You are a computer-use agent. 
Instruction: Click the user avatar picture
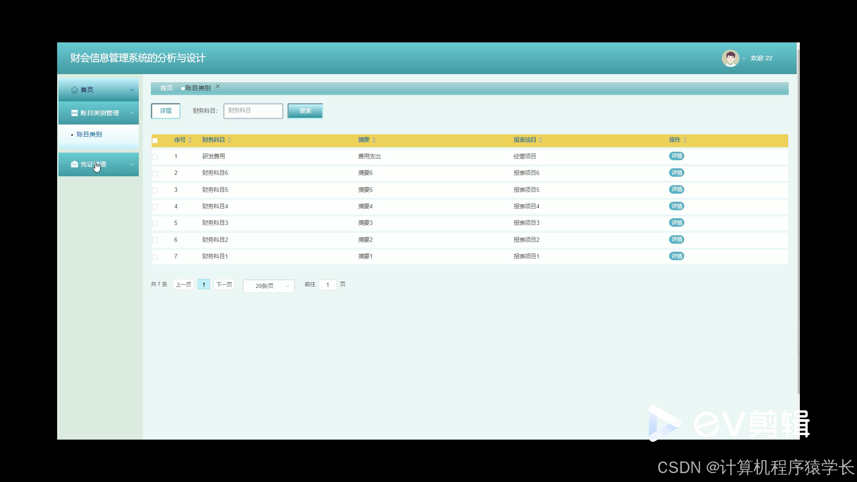(730, 58)
